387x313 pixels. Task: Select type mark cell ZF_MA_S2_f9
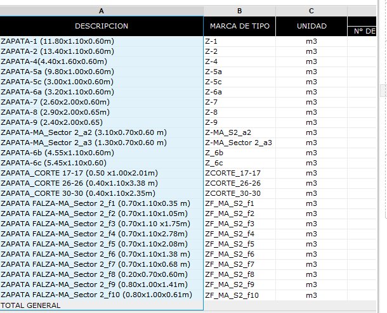(239, 284)
